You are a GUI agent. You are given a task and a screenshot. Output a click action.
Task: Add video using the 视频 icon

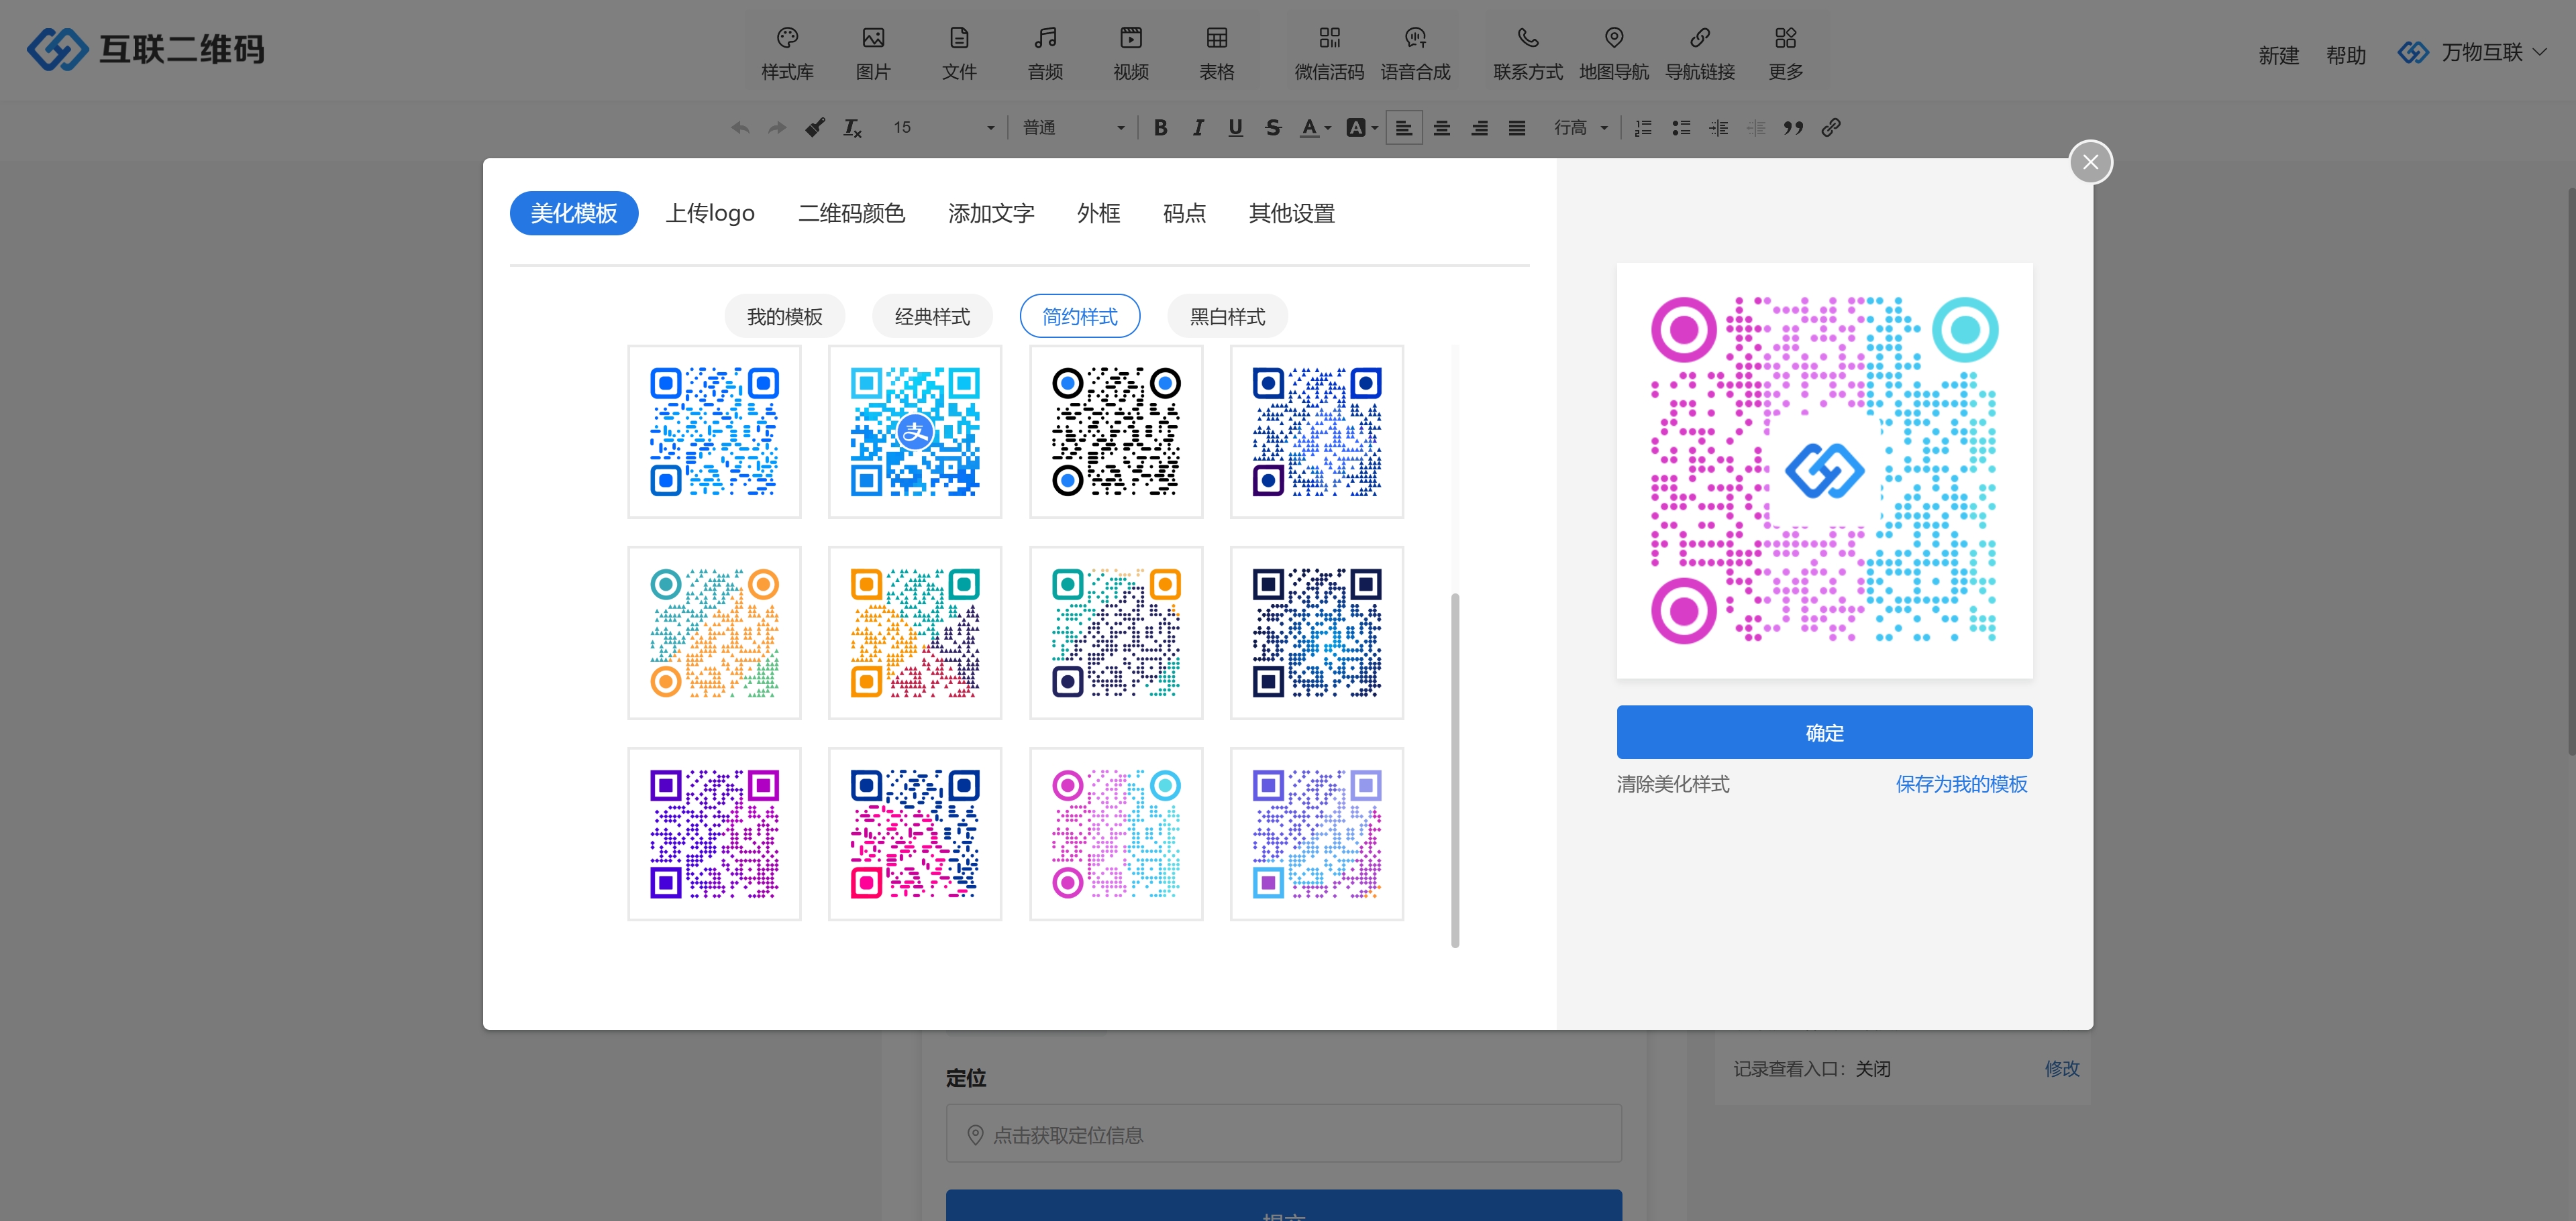pyautogui.click(x=1131, y=53)
